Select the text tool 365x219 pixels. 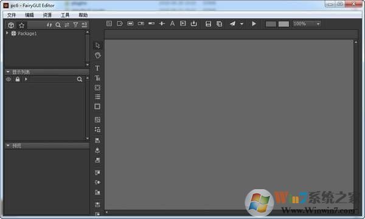coord(97,68)
